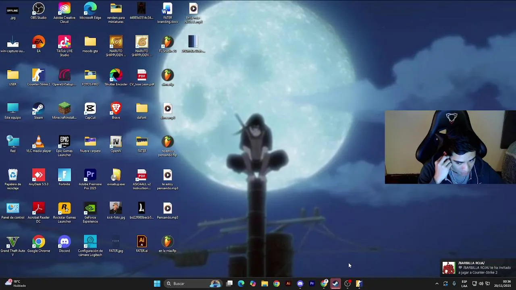Select the FL Studio 20 desktop icon
This screenshot has width=516, height=290.
click(x=167, y=45)
